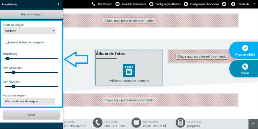Click the Finalizar edição text label
The height and width of the screenshot is (129, 258).
tap(245, 55)
